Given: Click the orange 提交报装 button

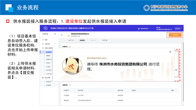Looking at the screenshot, I should 175,35.
